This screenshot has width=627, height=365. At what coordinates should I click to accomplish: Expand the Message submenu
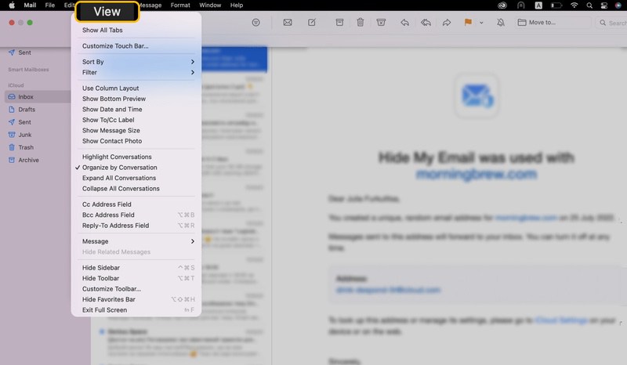(x=136, y=241)
